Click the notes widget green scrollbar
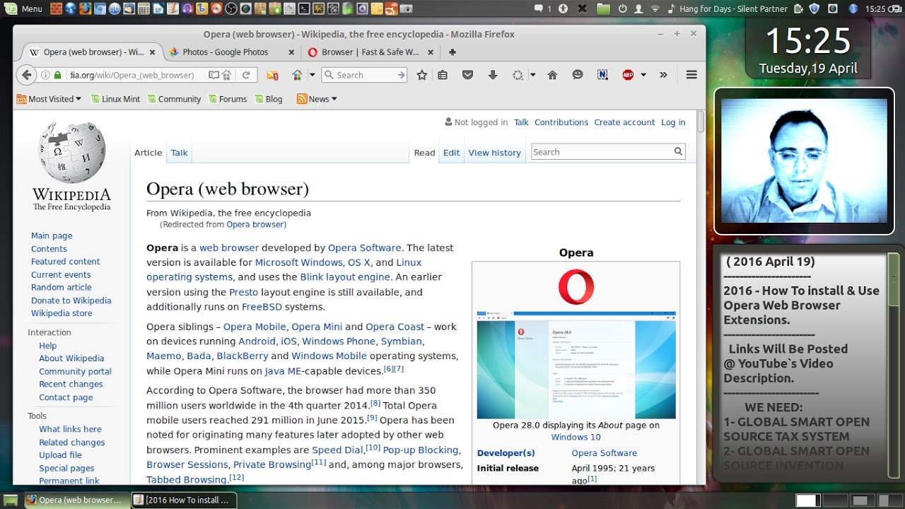905x509 pixels. click(x=894, y=279)
